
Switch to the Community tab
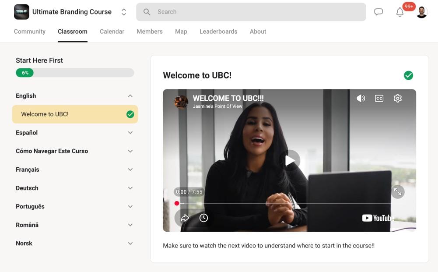click(30, 32)
